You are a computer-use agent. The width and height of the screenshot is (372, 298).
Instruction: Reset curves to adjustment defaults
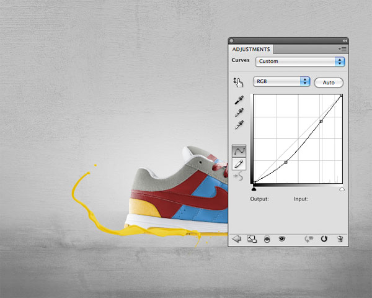click(x=324, y=238)
